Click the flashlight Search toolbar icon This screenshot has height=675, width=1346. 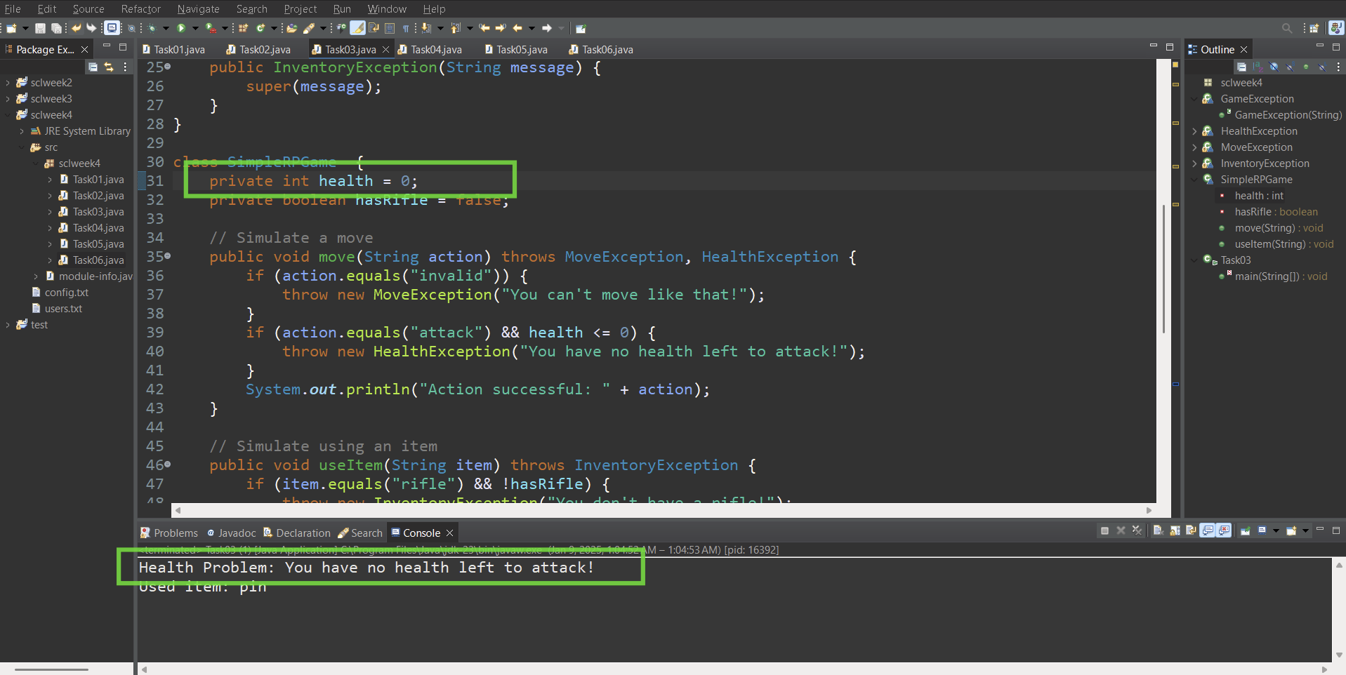tap(309, 28)
